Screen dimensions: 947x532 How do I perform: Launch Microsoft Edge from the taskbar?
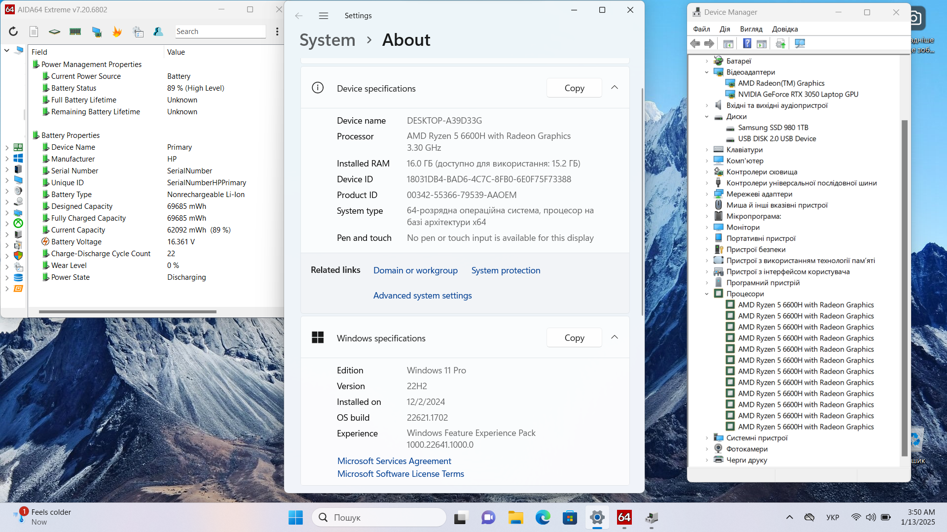[543, 517]
